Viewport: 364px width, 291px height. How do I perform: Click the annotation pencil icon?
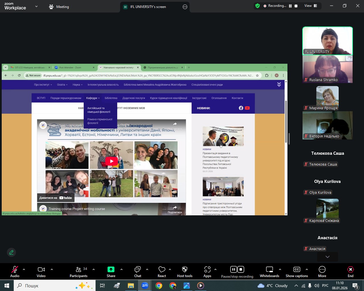(11, 252)
